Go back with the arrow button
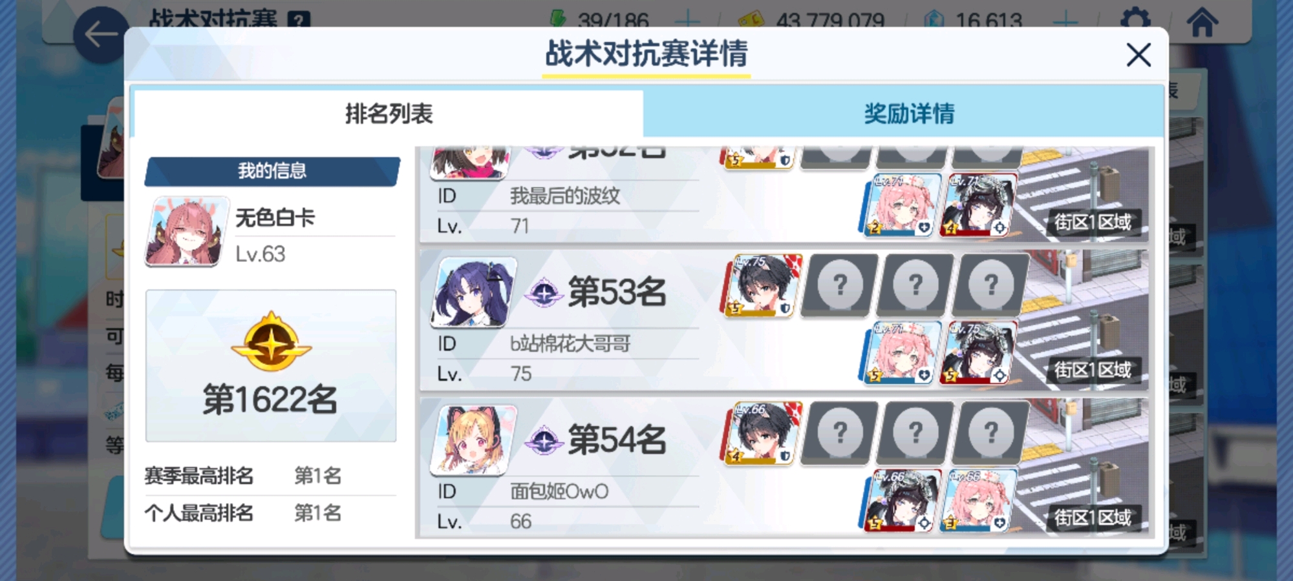 101,35
